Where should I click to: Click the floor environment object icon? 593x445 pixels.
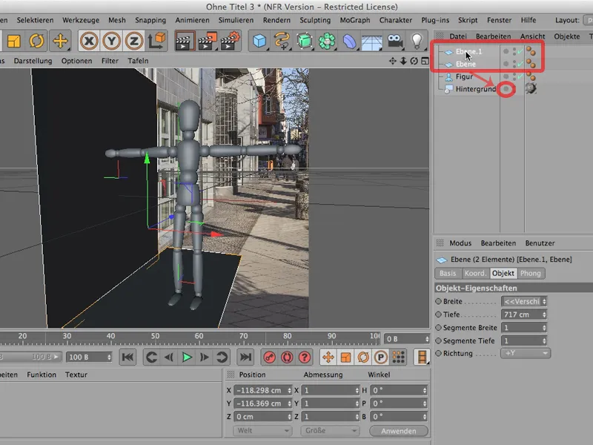point(371,42)
